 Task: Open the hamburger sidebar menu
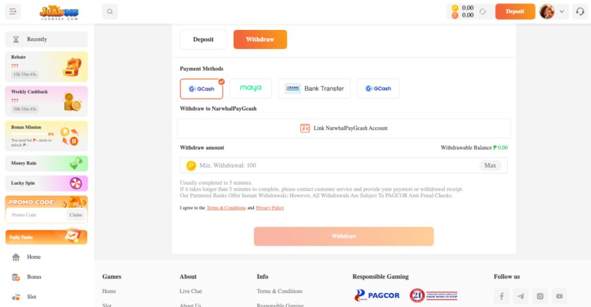(13, 12)
